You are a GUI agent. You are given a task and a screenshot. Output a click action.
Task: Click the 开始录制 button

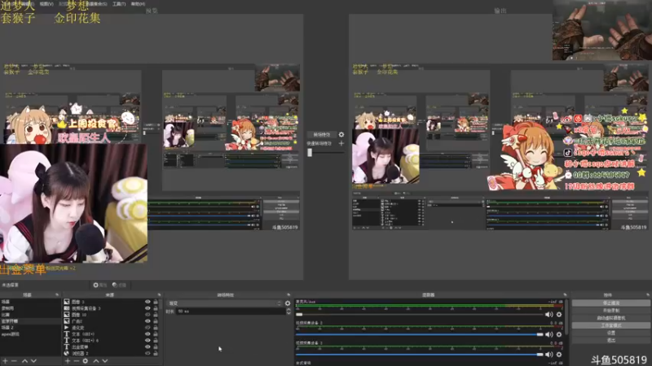(610, 311)
